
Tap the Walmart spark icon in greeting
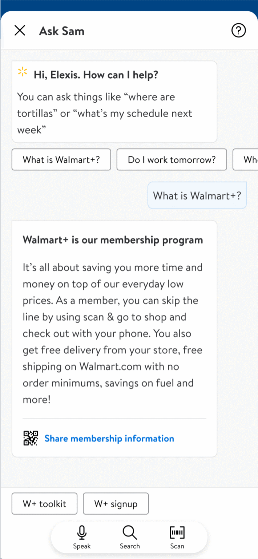pos(22,72)
